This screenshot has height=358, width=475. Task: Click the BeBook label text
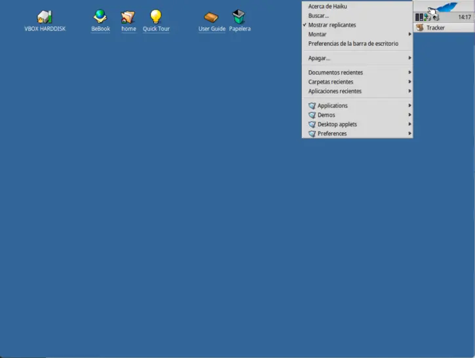pyautogui.click(x=101, y=29)
